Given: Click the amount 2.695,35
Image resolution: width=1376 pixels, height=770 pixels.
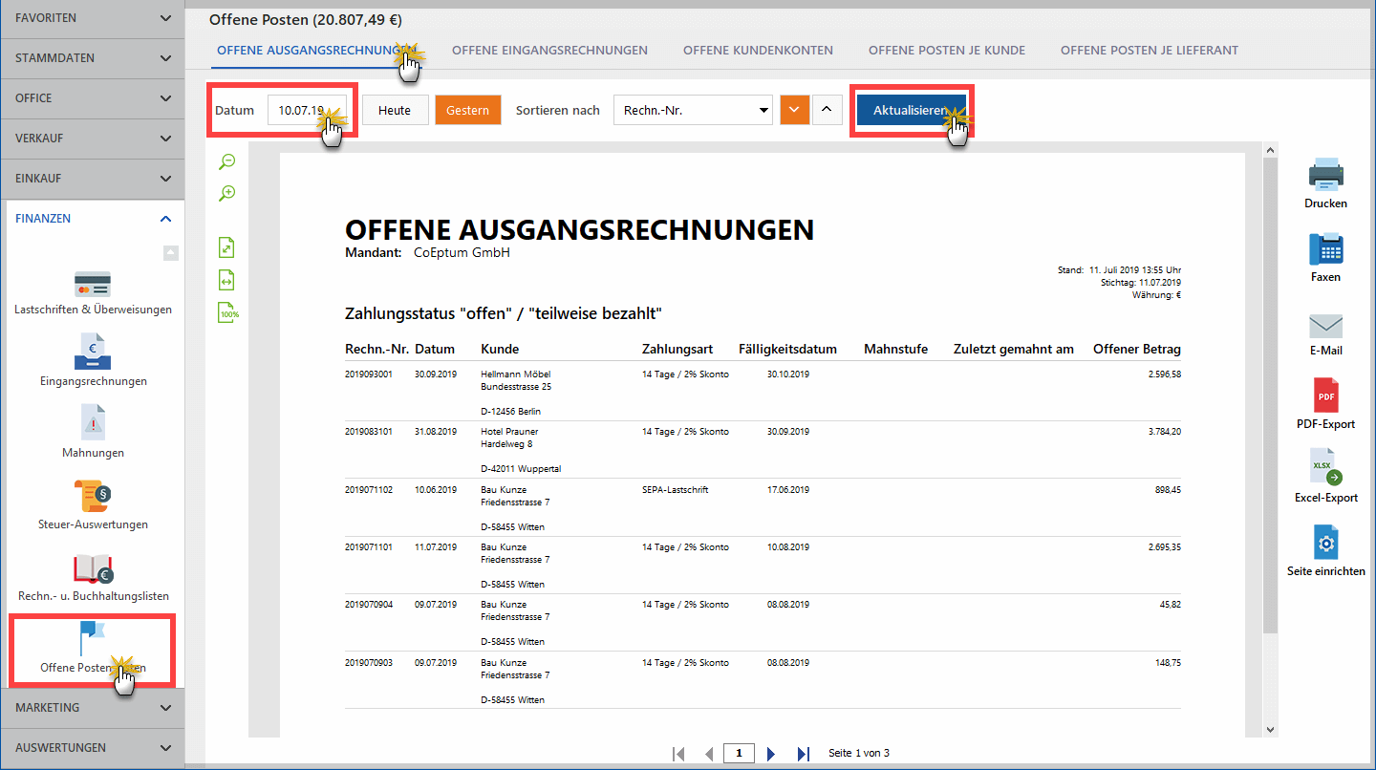Looking at the screenshot, I should coord(1164,546).
